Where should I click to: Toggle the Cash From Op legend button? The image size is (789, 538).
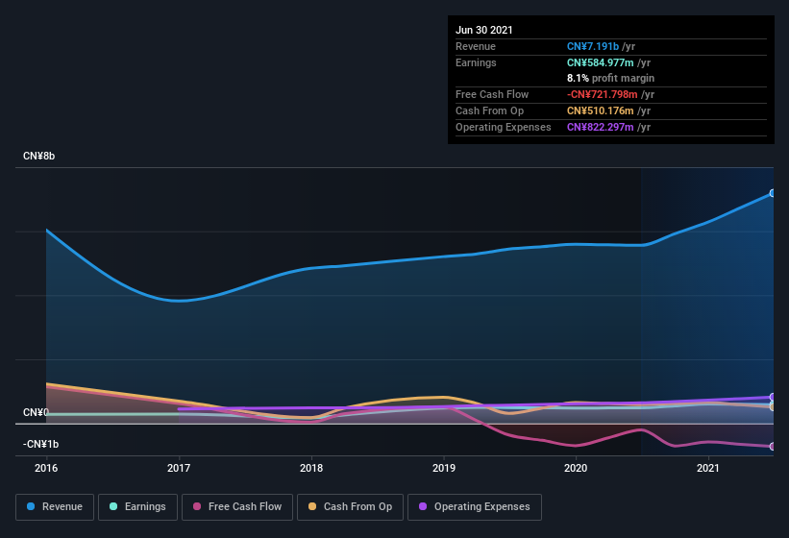point(350,507)
